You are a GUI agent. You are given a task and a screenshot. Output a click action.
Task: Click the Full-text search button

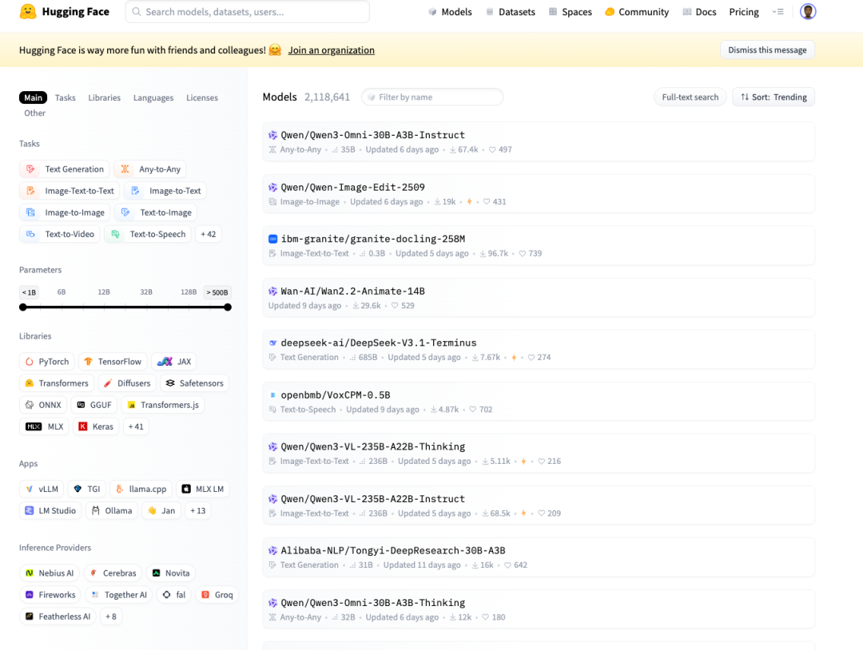pos(690,97)
